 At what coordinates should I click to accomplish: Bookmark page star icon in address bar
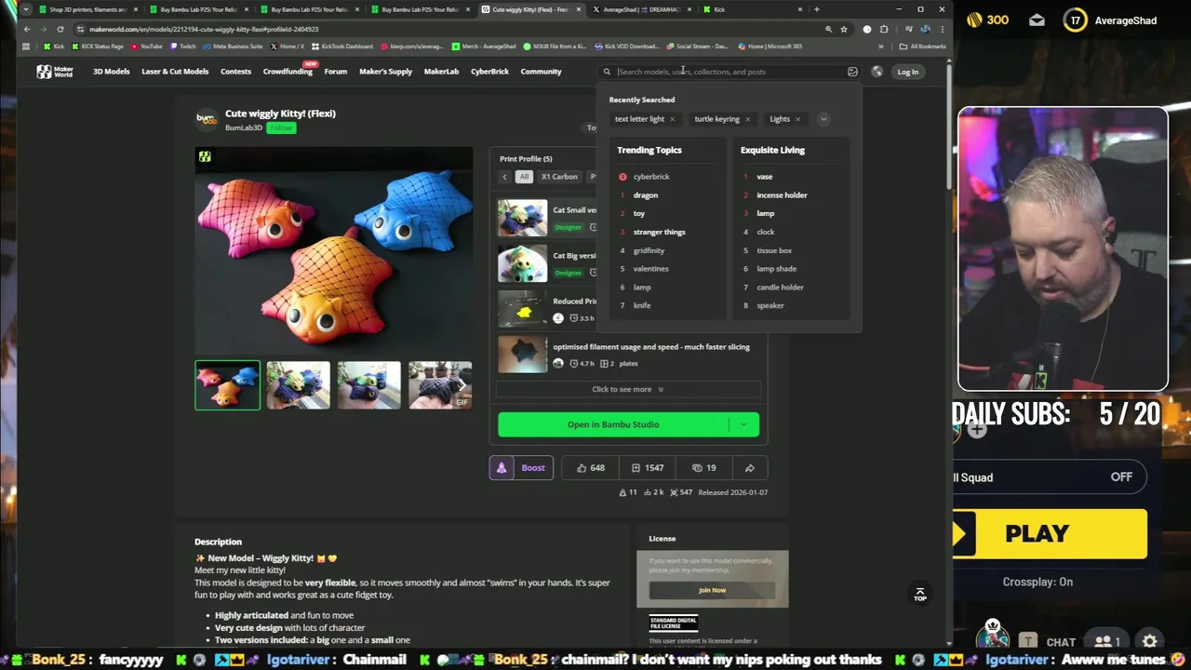(844, 29)
